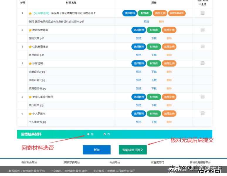227x176 pixels.
Task: Open 材料库 for 参保人员银行账号
Action: click(154, 97)
